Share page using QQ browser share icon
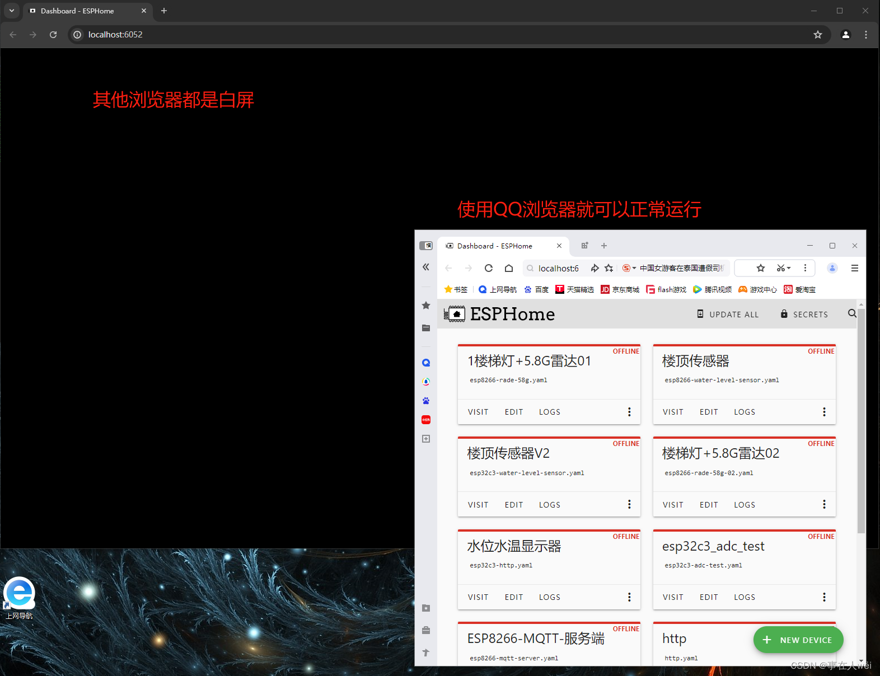The image size is (880, 676). [x=595, y=268]
